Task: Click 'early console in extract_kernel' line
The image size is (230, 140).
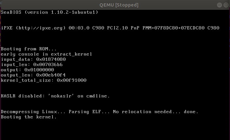Action: pos(46,54)
